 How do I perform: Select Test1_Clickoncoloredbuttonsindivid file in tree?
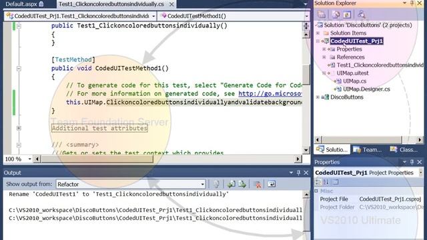tap(380, 65)
